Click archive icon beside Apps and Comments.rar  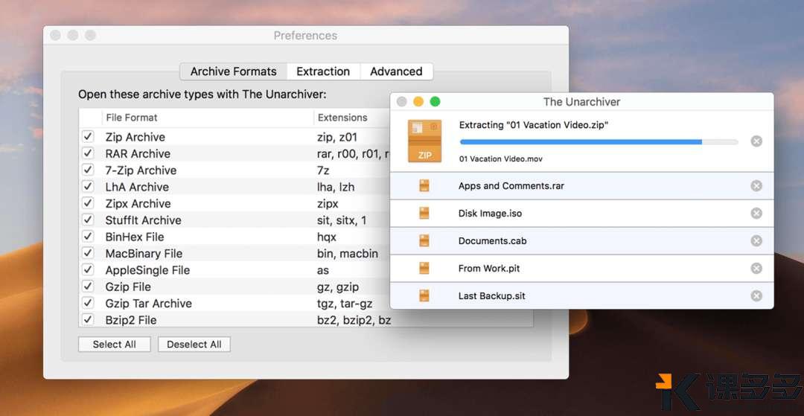click(x=424, y=185)
